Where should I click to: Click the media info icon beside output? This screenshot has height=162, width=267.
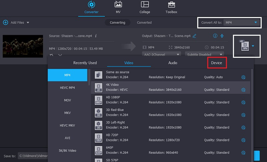(x=215, y=36)
